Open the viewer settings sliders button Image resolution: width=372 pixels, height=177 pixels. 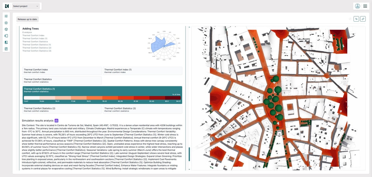[x=356, y=19]
